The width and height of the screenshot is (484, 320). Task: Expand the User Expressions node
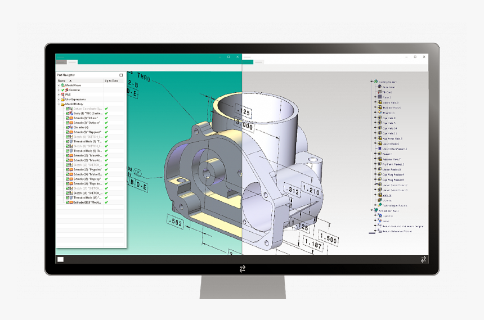point(59,100)
